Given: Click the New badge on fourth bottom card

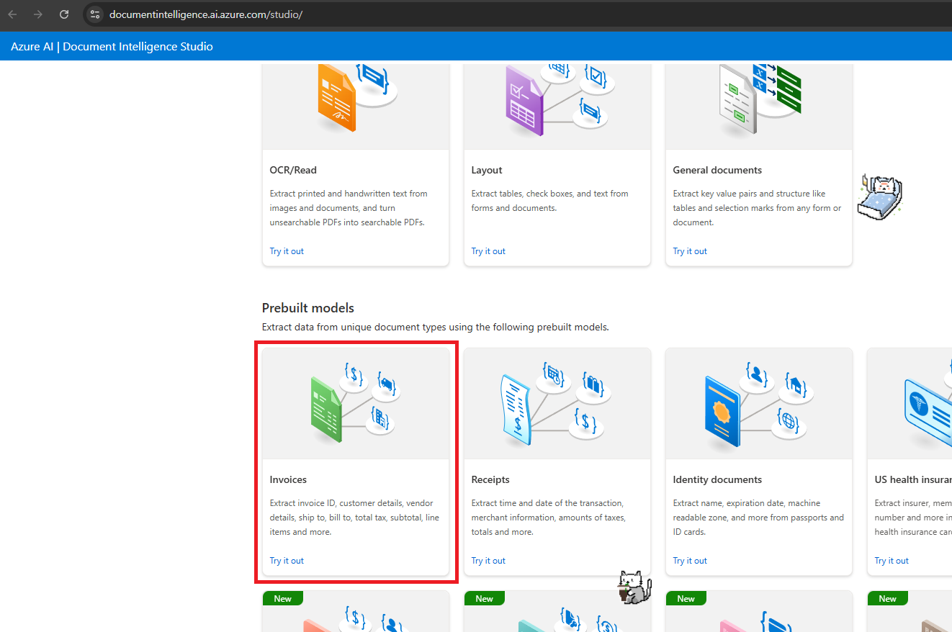Looking at the screenshot, I should [x=888, y=598].
